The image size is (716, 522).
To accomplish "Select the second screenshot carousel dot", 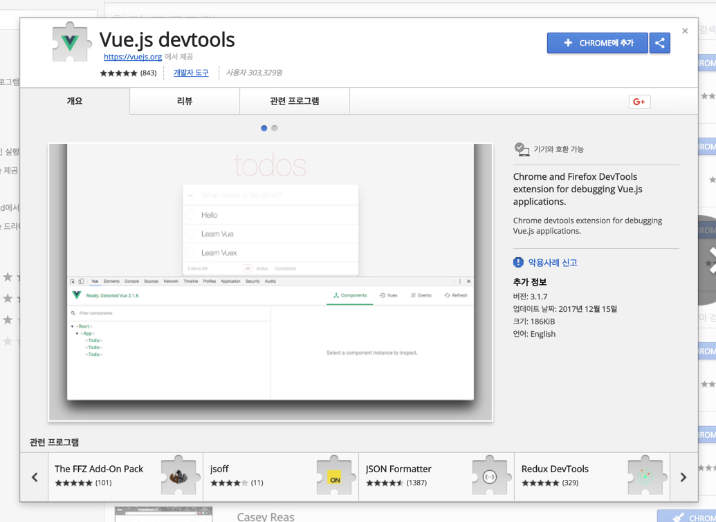I will point(275,128).
